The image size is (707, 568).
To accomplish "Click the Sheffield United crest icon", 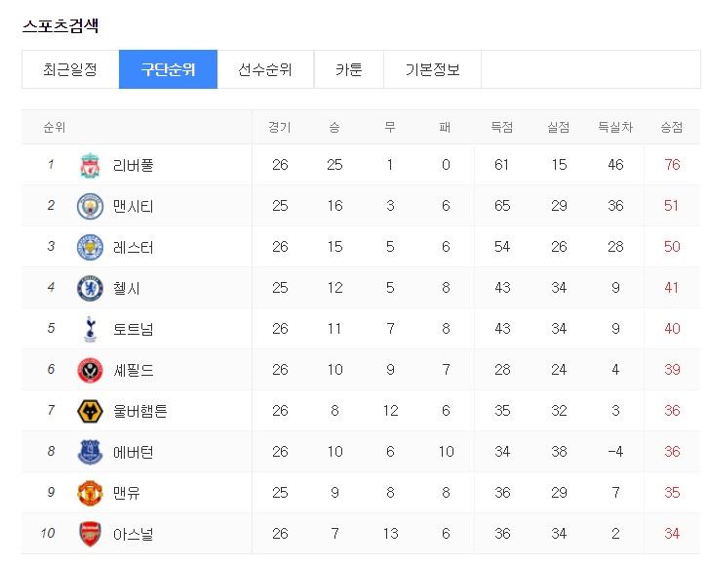I will [90, 370].
